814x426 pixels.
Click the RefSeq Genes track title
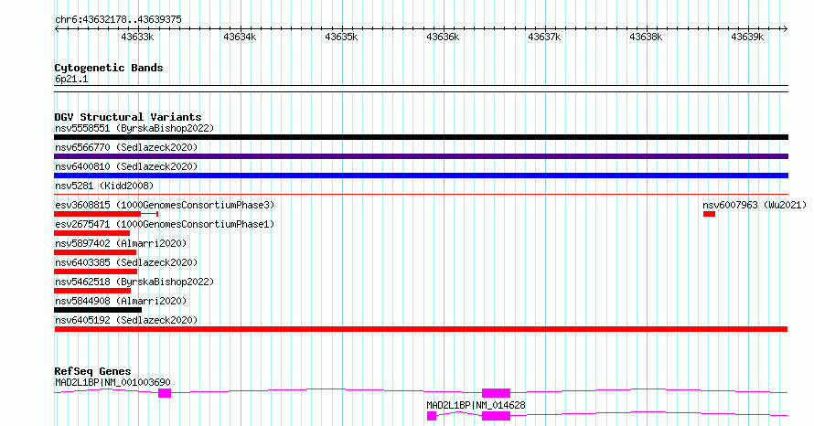pyautogui.click(x=93, y=371)
